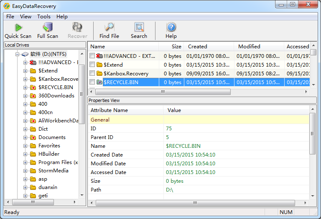Image resolution: width=321 pixels, height=219 pixels.
Task: Click the !!!ADVANCED deleted icon in file list
Action: pos(99,56)
